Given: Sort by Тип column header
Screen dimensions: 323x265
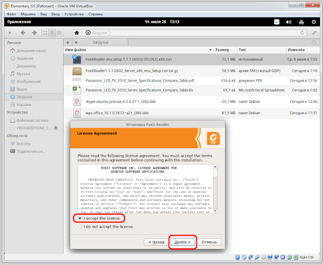Looking at the screenshot, I should [261, 50].
